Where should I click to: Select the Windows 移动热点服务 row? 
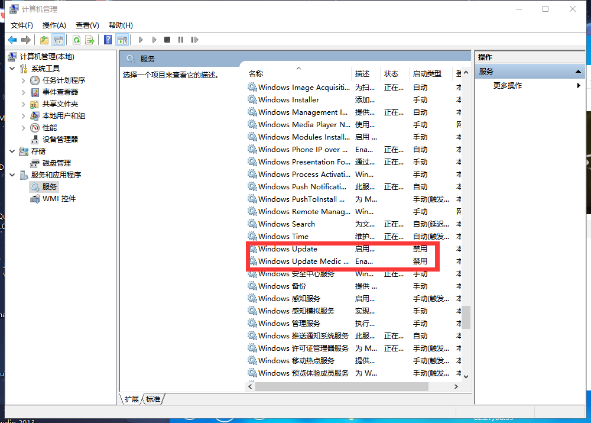pyautogui.click(x=354, y=361)
